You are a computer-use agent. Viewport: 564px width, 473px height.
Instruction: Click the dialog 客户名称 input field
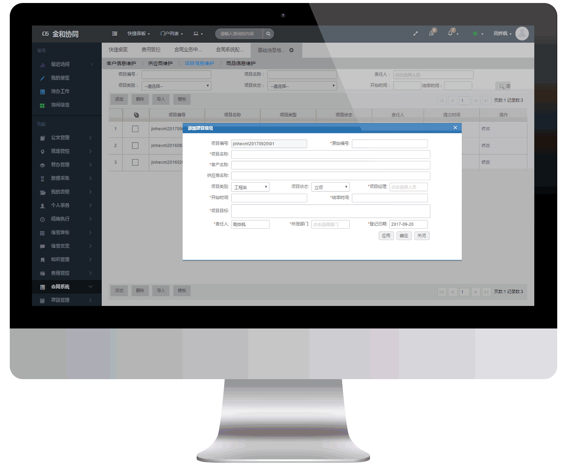click(331, 165)
